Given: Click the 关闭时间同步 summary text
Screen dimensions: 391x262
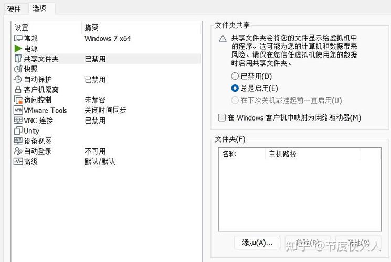Looking at the screenshot, I should [105, 110].
